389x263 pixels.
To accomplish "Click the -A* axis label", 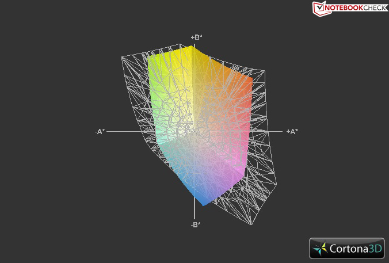I will click(100, 131).
